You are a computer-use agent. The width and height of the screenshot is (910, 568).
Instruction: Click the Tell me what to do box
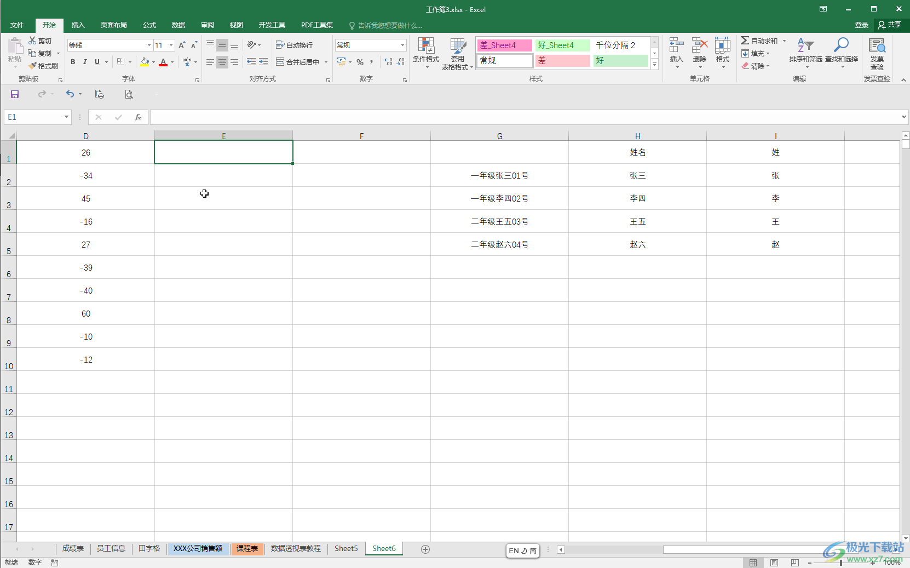385,25
